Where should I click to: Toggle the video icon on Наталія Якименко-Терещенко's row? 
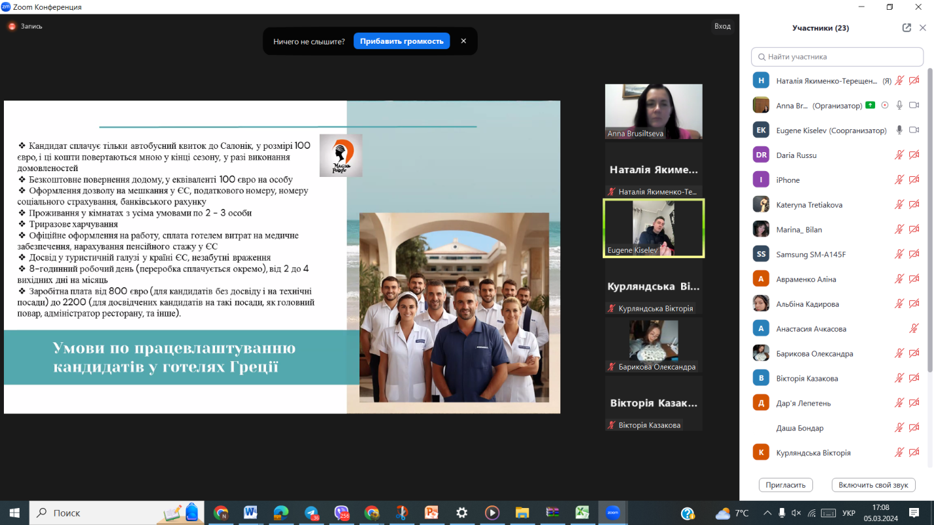click(x=914, y=80)
